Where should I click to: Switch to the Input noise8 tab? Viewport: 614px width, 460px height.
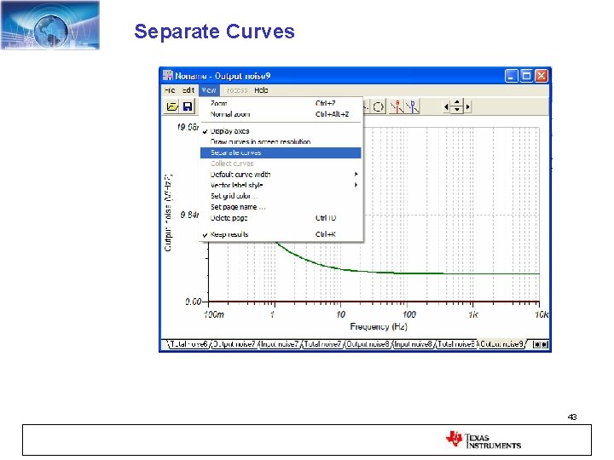tap(414, 344)
